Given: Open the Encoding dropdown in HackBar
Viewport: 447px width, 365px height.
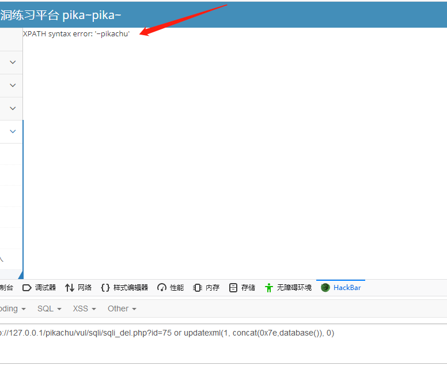Looking at the screenshot, I should [x=13, y=308].
